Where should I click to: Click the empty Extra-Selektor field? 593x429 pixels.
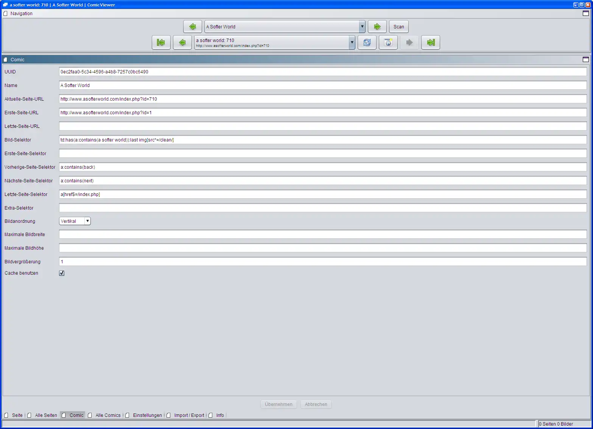[323, 208]
